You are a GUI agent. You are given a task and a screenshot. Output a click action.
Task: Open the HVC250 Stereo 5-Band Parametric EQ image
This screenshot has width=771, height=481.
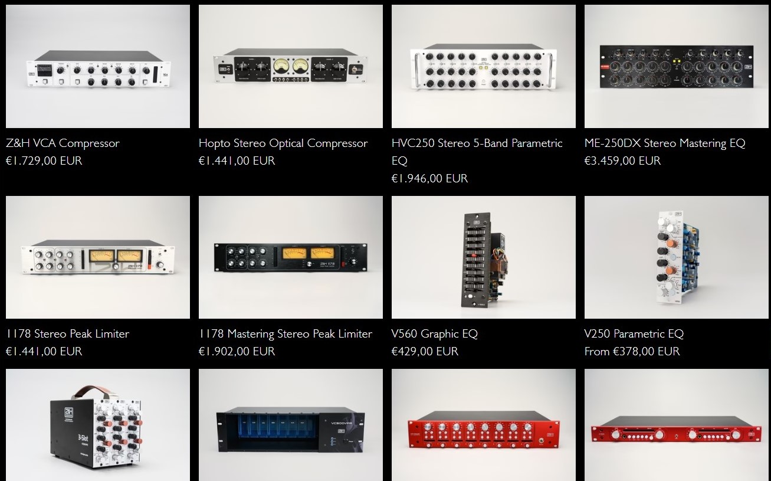[x=484, y=66]
